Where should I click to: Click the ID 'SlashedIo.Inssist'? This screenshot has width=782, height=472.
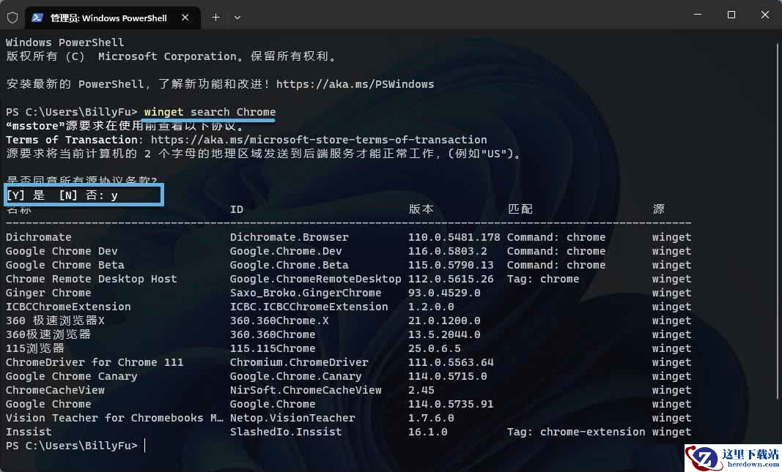286,432
